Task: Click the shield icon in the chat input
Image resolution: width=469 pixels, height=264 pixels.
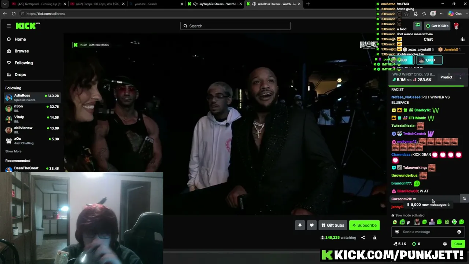Action: coord(397,232)
